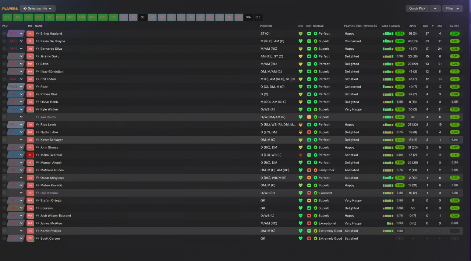The height and width of the screenshot is (261, 471).
Task: Click the person icon beside Issa Kaboré
Action: point(38,193)
